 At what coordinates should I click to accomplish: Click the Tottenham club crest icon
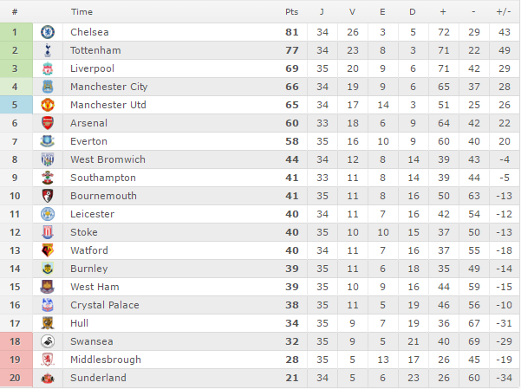(x=48, y=50)
